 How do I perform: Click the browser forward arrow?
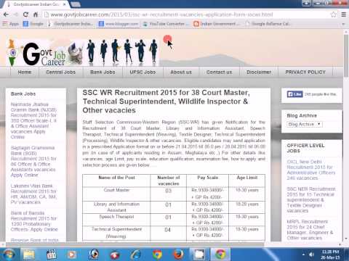coord(16,14)
